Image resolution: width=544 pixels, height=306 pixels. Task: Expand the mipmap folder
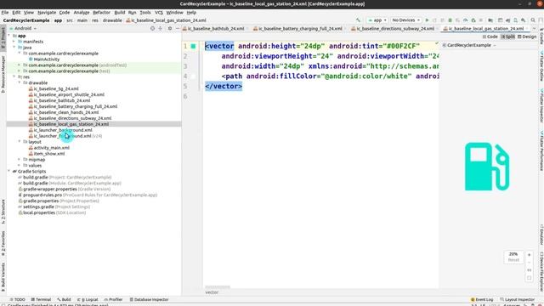point(20,160)
